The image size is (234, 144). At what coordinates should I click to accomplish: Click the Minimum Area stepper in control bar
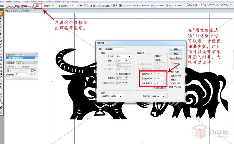[68, 5]
